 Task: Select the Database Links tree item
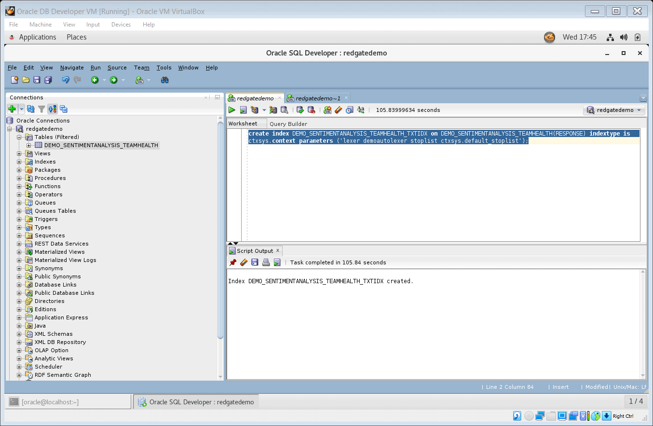(x=55, y=285)
